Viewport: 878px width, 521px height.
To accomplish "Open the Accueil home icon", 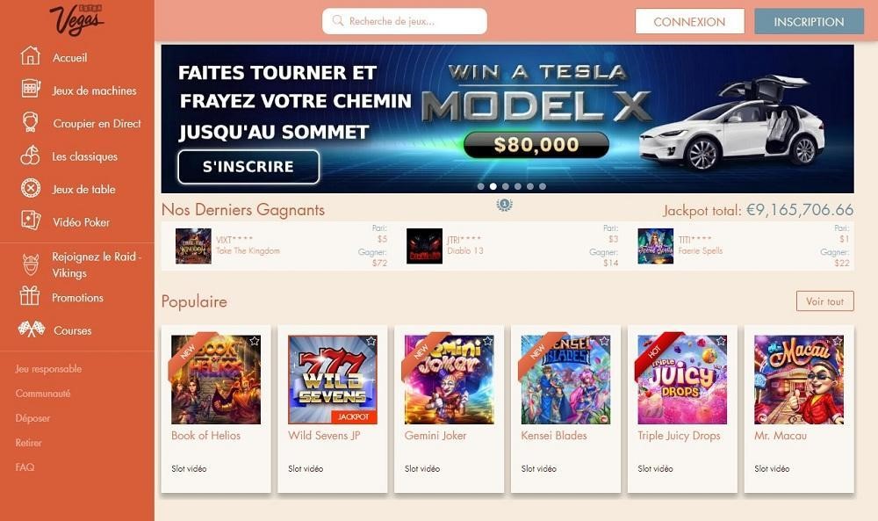I will (x=30, y=56).
